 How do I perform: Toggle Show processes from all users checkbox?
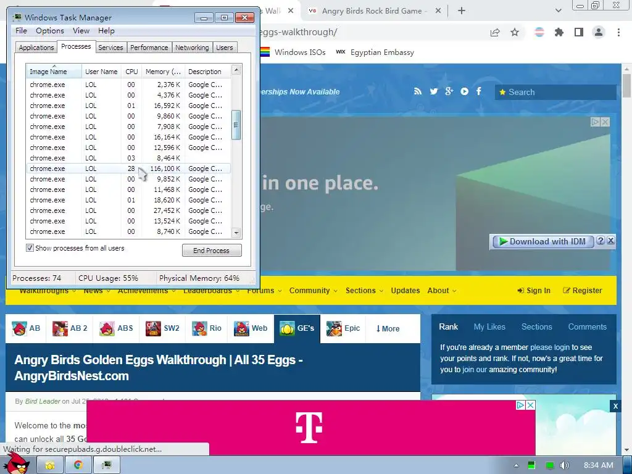point(30,247)
